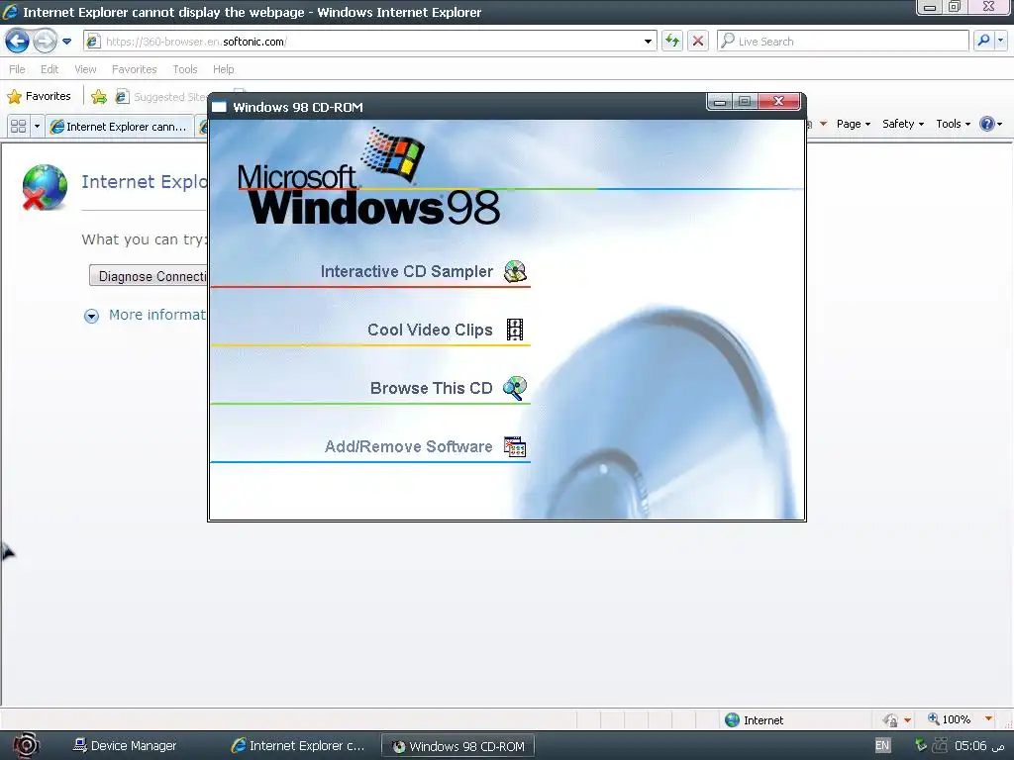The height and width of the screenshot is (760, 1014).
Task: Click the film strip icon for Video Clips
Action: point(515,330)
